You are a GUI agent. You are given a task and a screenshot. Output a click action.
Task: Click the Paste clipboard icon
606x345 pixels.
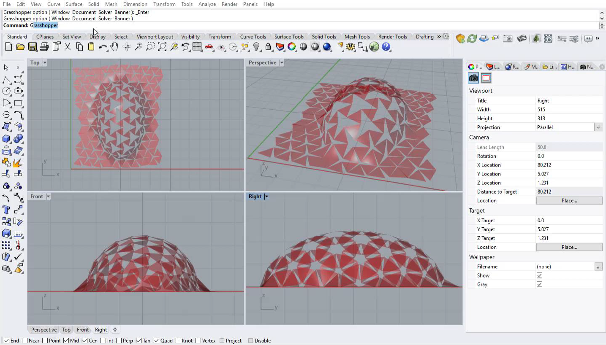91,47
